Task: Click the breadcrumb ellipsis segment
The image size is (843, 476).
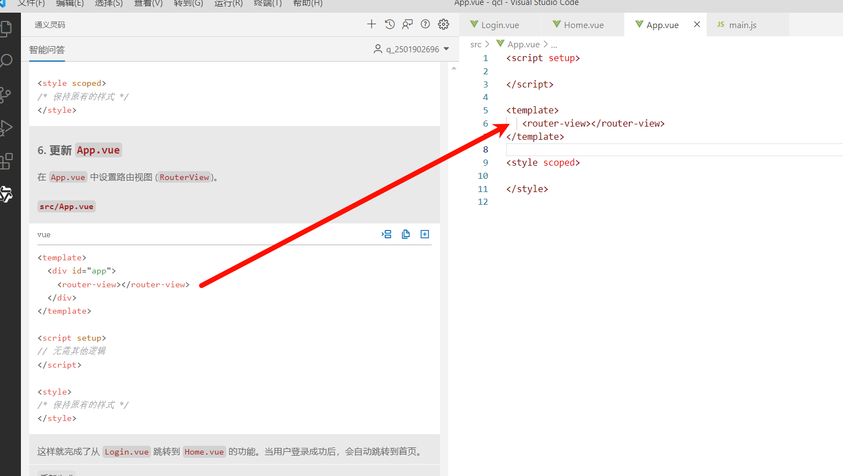Action: pyautogui.click(x=554, y=45)
